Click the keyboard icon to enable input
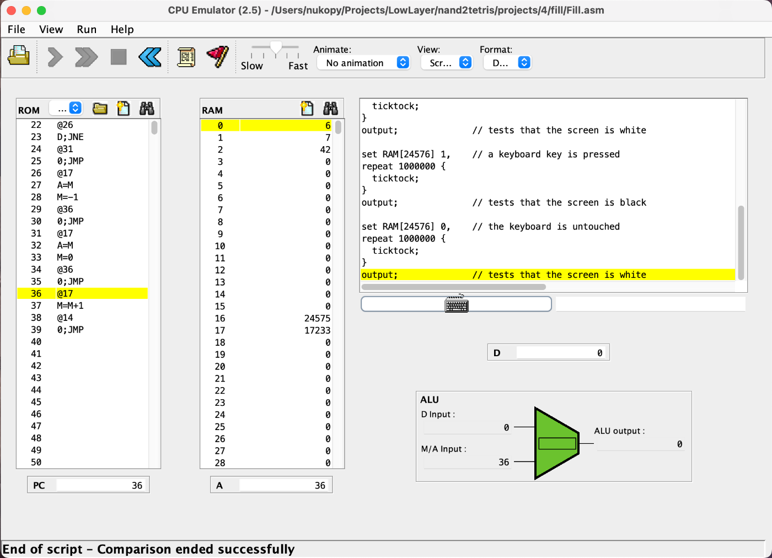This screenshot has height=558, width=772. [457, 304]
